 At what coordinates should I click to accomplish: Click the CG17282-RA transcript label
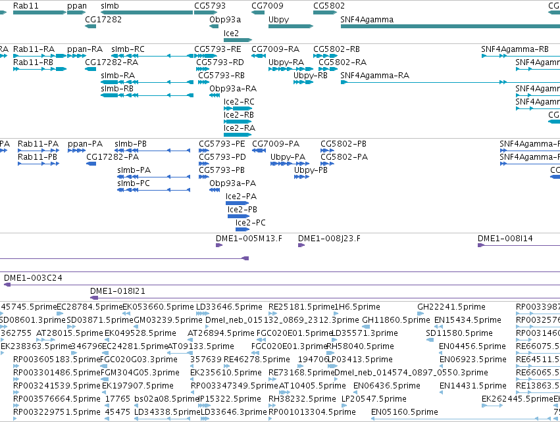pyautogui.click(x=111, y=62)
